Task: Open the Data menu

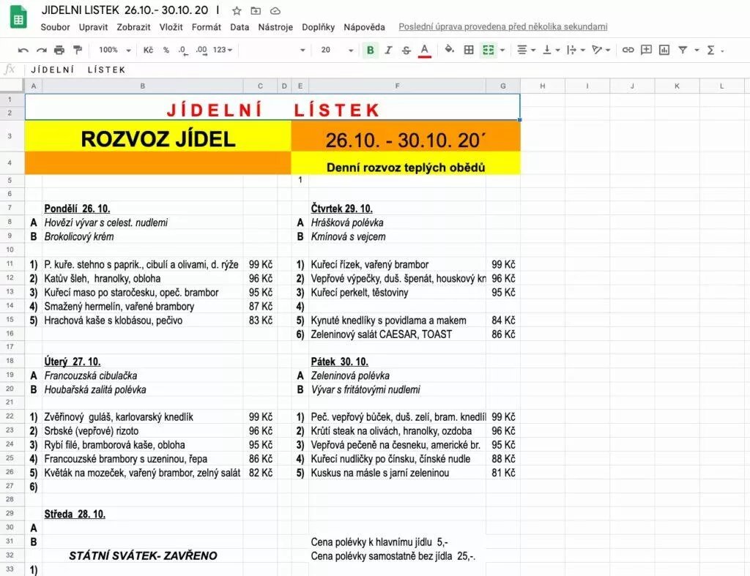Action: pos(240,27)
